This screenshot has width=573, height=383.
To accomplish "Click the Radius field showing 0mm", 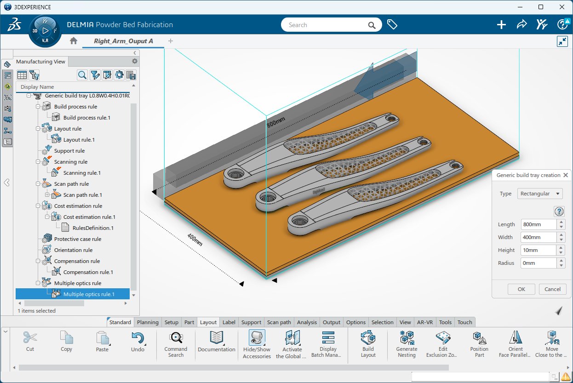I will click(539, 263).
